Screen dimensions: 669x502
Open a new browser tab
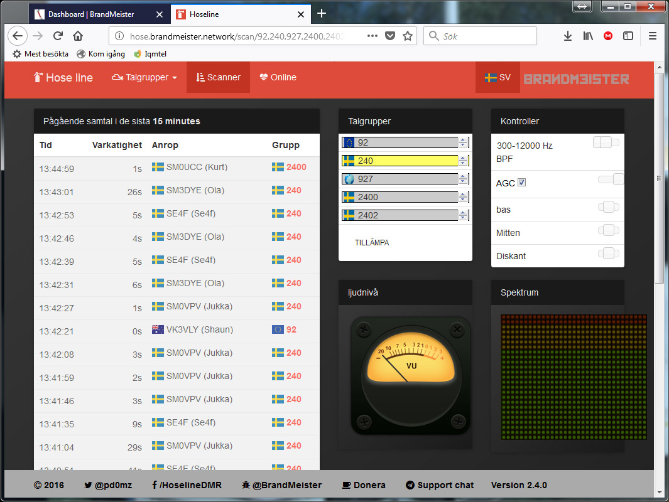pyautogui.click(x=322, y=13)
